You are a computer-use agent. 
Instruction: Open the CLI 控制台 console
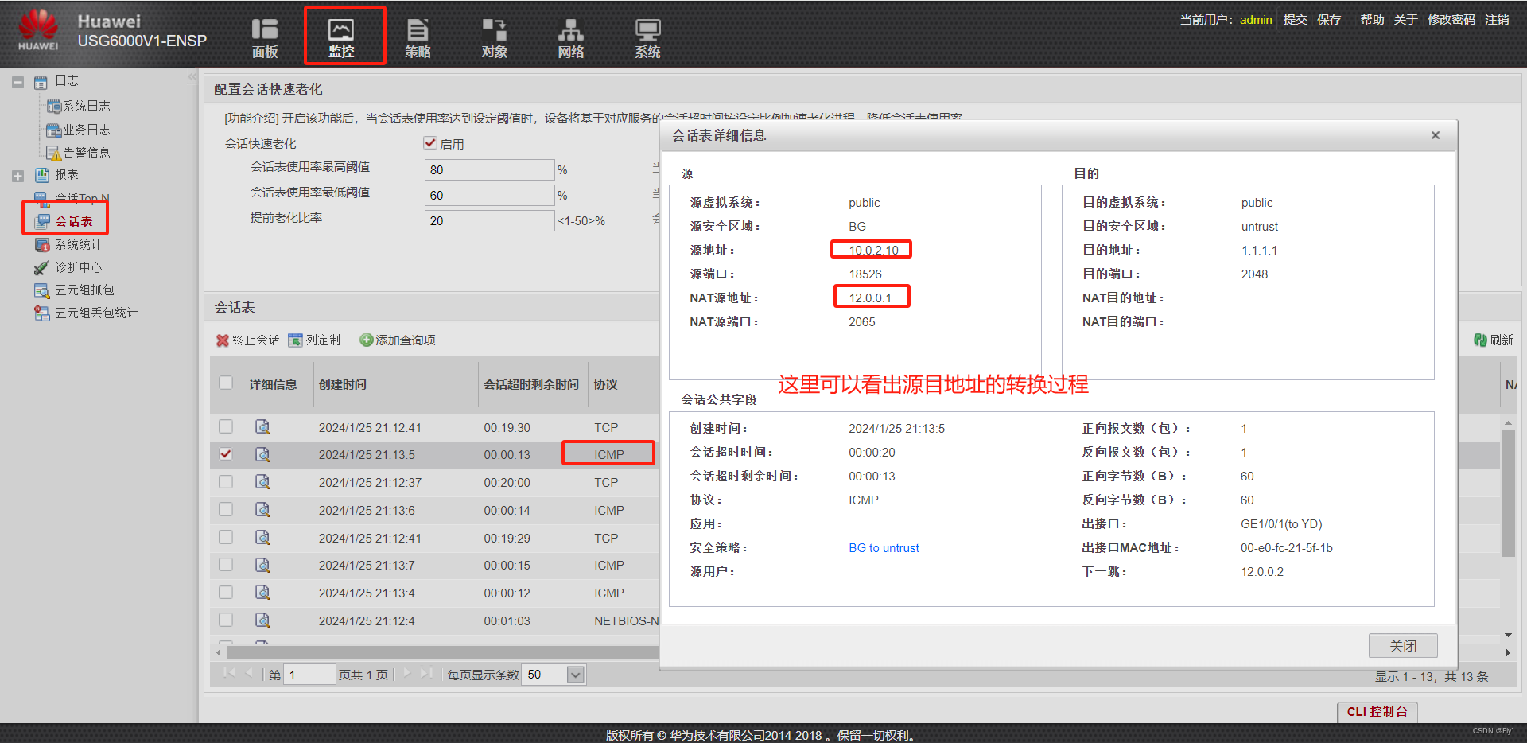click(x=1377, y=712)
